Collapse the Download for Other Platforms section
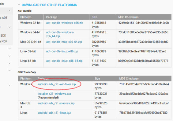This screenshot has width=173, height=121. 19,5
